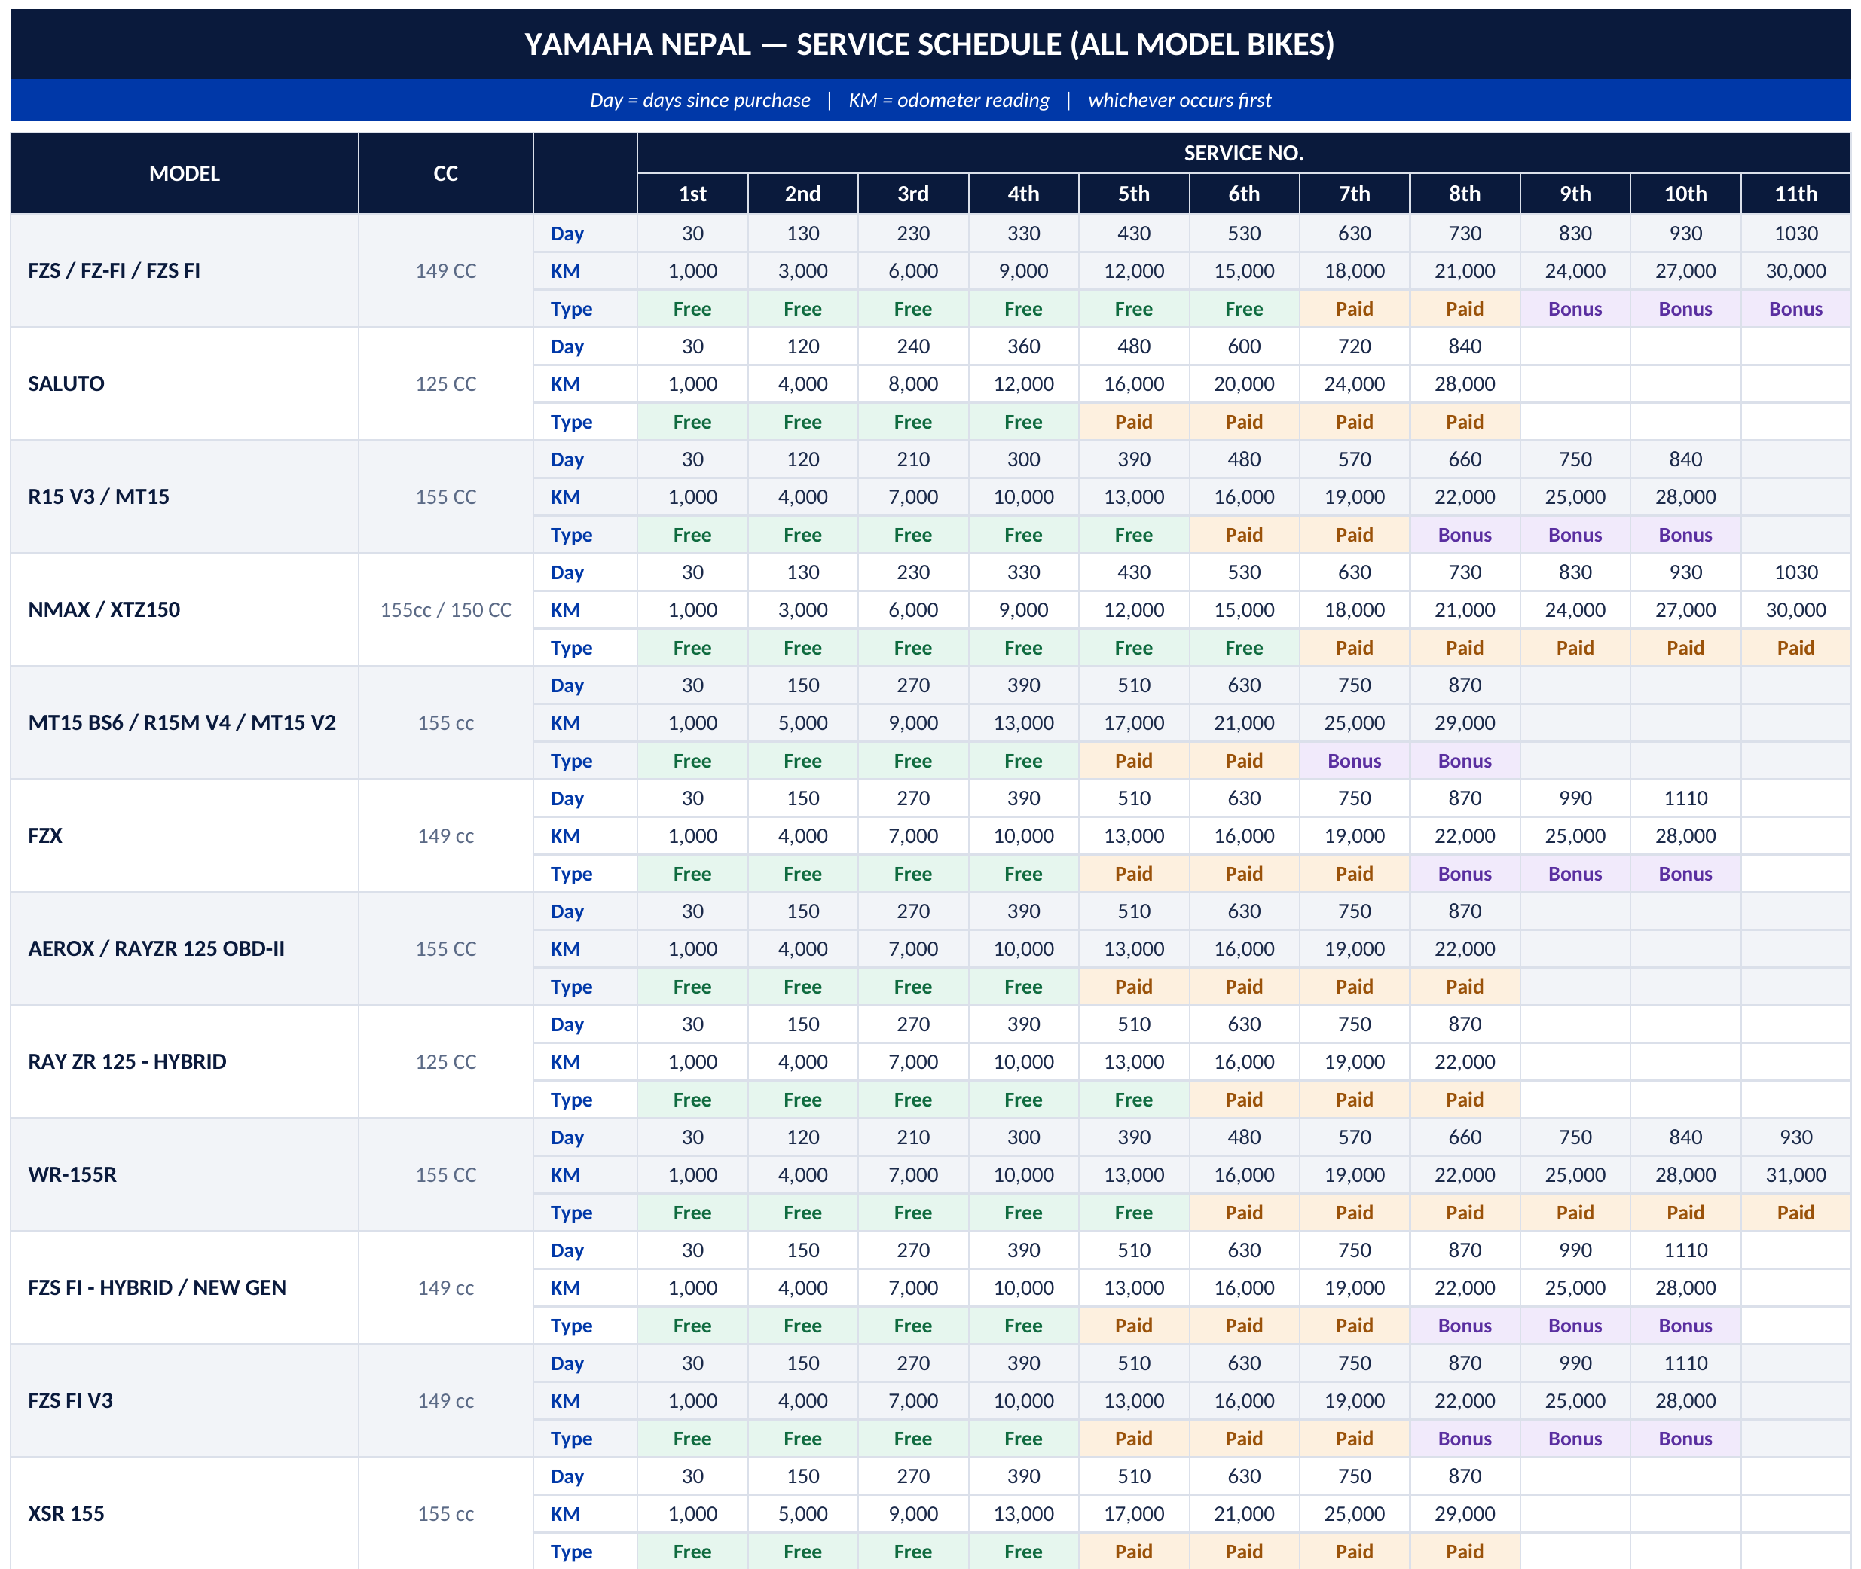Click the 6th service column header

[x=1245, y=194]
